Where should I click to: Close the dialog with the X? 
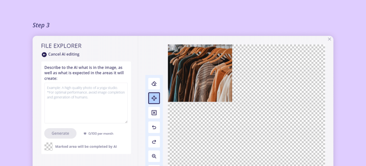[x=329, y=39]
